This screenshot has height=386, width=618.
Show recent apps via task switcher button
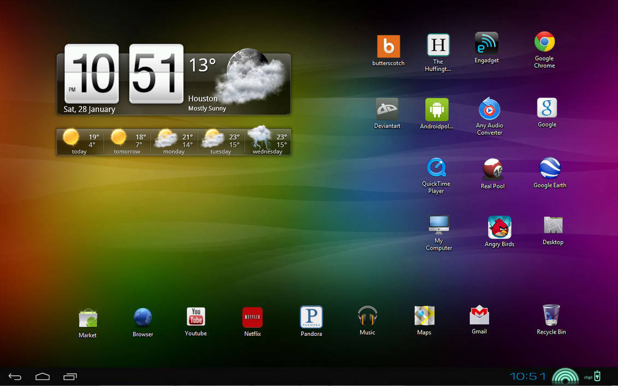70,376
